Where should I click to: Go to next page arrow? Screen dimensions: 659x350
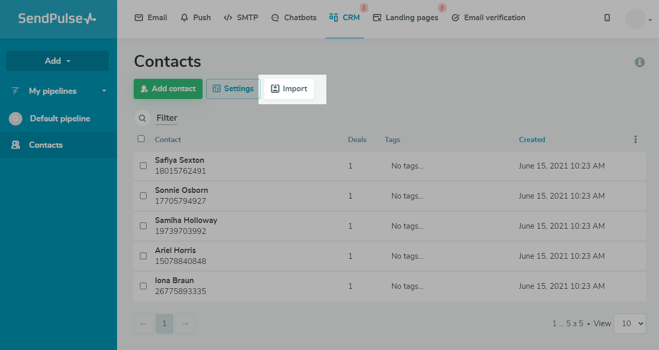point(185,324)
